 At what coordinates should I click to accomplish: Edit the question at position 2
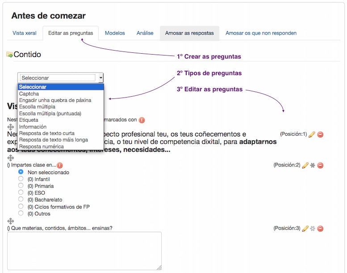[305, 165]
